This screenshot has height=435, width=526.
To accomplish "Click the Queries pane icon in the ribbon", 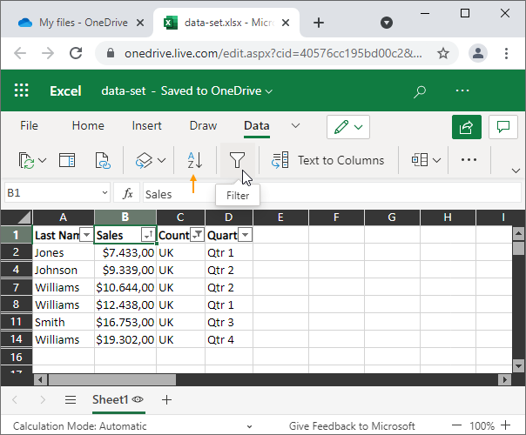I will [x=67, y=160].
